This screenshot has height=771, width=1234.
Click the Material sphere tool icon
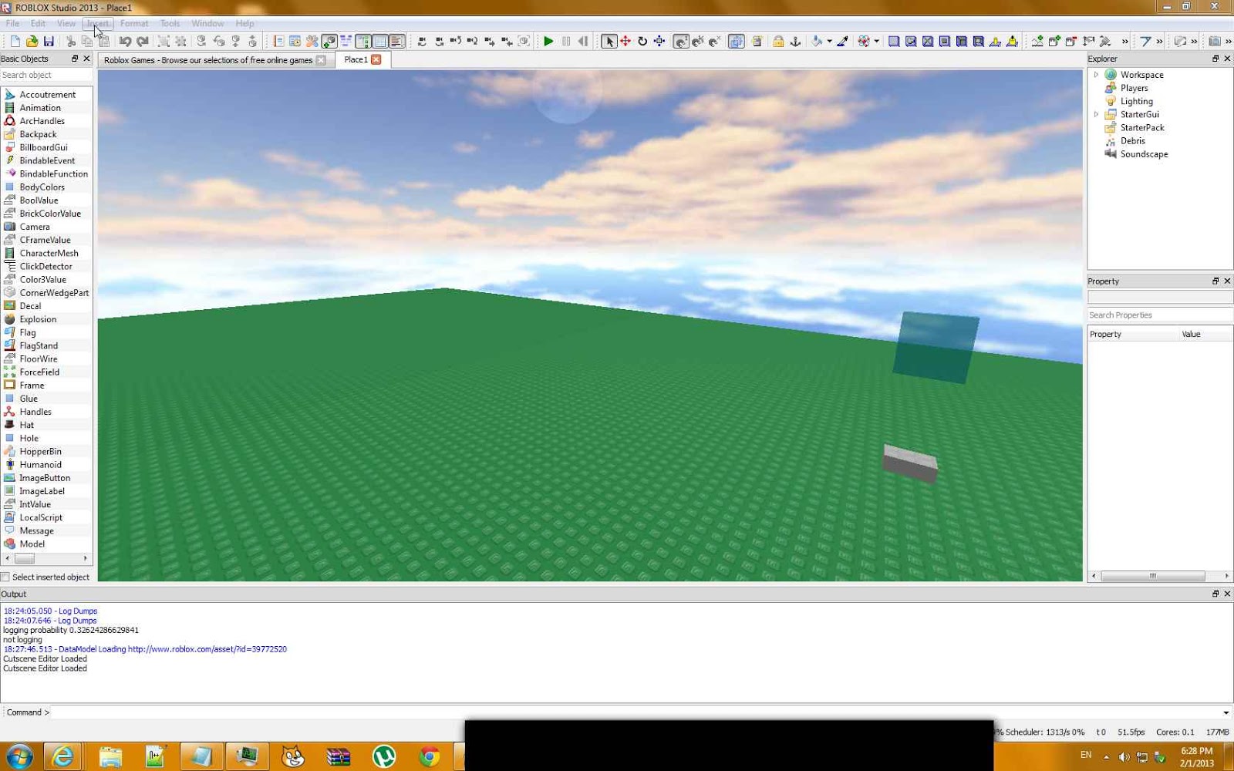pyautogui.click(x=864, y=42)
